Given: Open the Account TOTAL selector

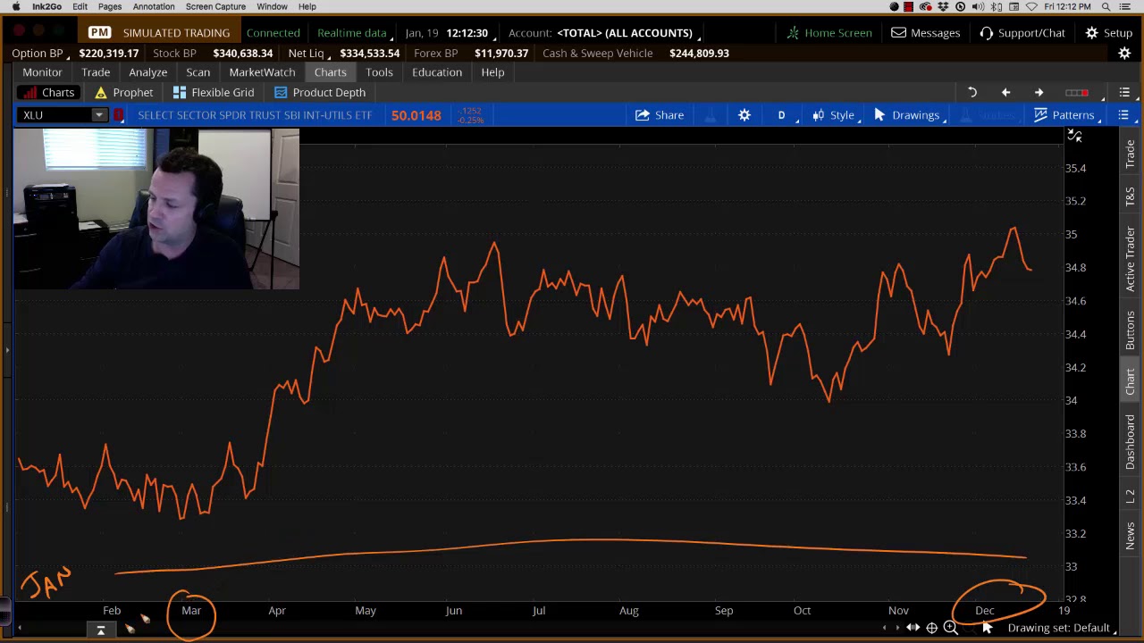Looking at the screenshot, I should (x=627, y=33).
